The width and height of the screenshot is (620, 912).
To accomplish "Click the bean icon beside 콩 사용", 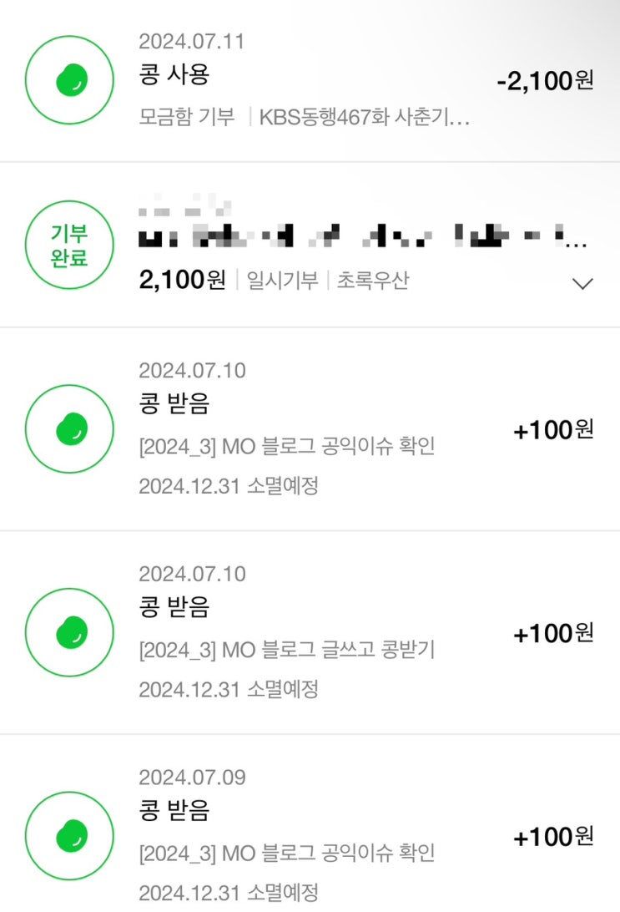I will [68, 79].
